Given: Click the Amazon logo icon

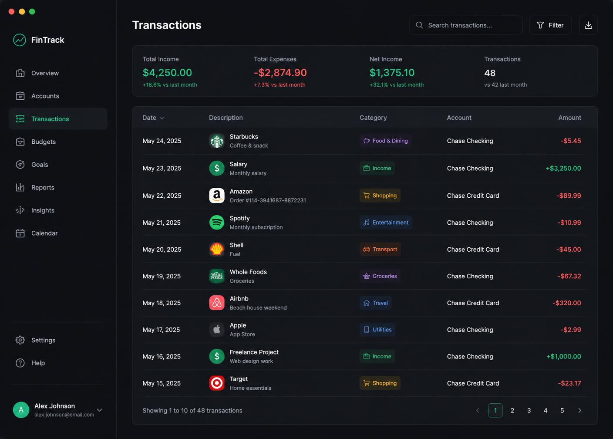Looking at the screenshot, I should click(217, 196).
